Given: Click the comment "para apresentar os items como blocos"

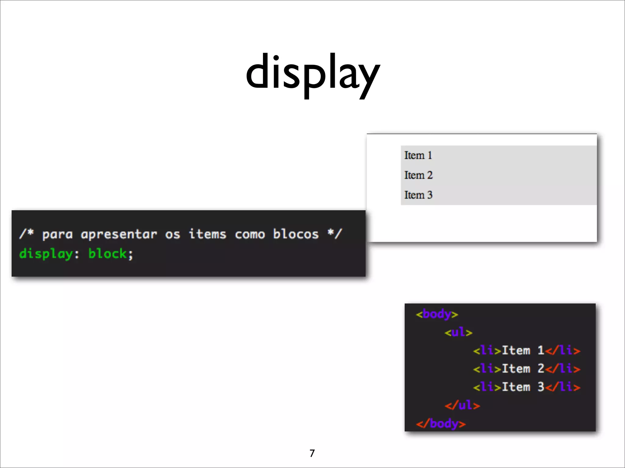Looking at the screenshot, I should (181, 234).
